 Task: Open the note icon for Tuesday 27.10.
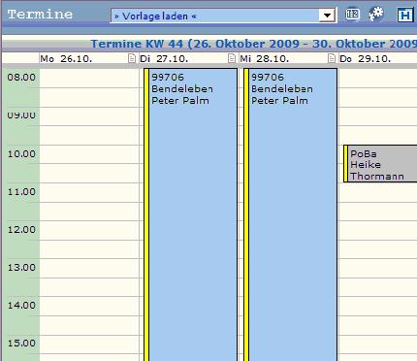232,58
